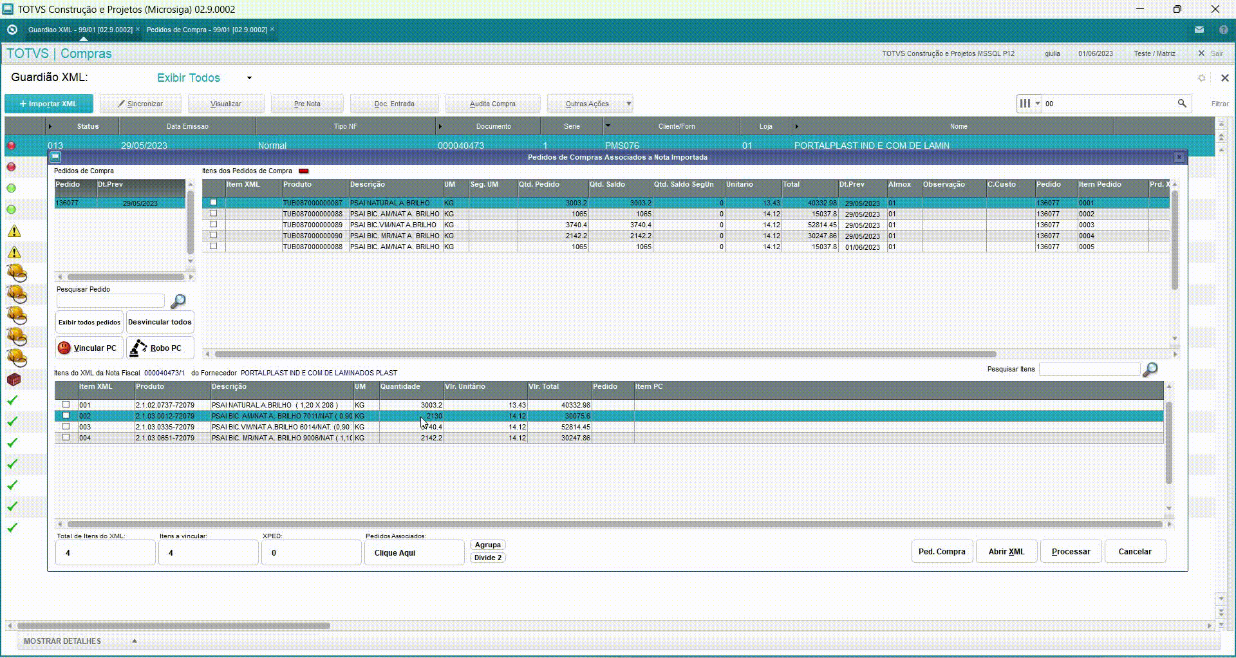Click the red indicator next to Itens dos Pedidos
This screenshot has height=658, width=1236.
303,171
